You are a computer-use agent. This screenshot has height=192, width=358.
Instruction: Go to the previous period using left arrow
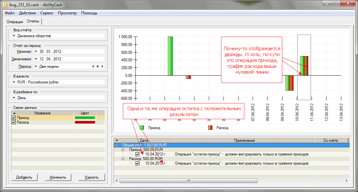click(x=93, y=66)
